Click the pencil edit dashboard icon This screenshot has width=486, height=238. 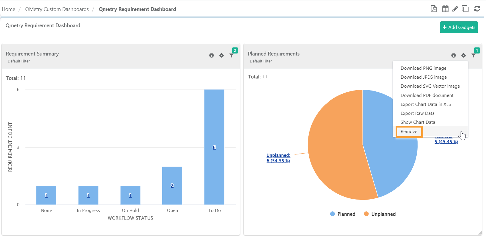click(455, 9)
